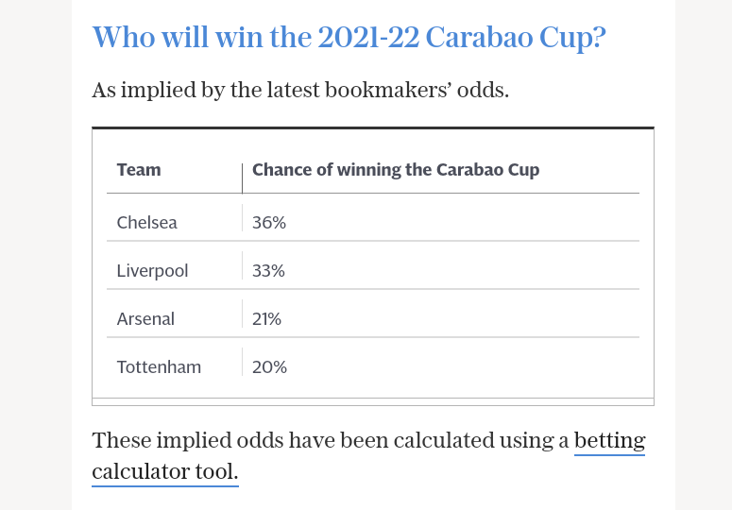Select Tottenham's 20% chance value

269,367
